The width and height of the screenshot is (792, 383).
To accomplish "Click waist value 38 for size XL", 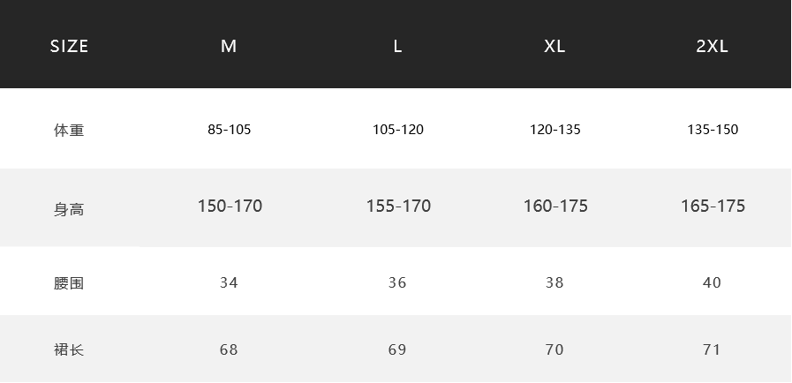I will pyautogui.click(x=554, y=282).
